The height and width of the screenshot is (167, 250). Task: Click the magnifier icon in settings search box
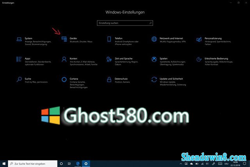[150, 23]
